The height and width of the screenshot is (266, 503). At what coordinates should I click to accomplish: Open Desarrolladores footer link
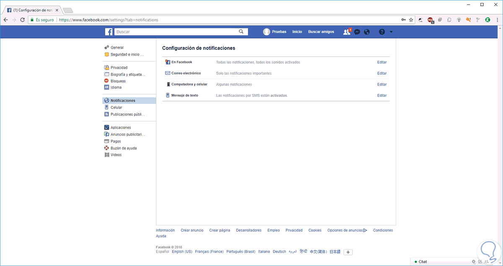249,230
